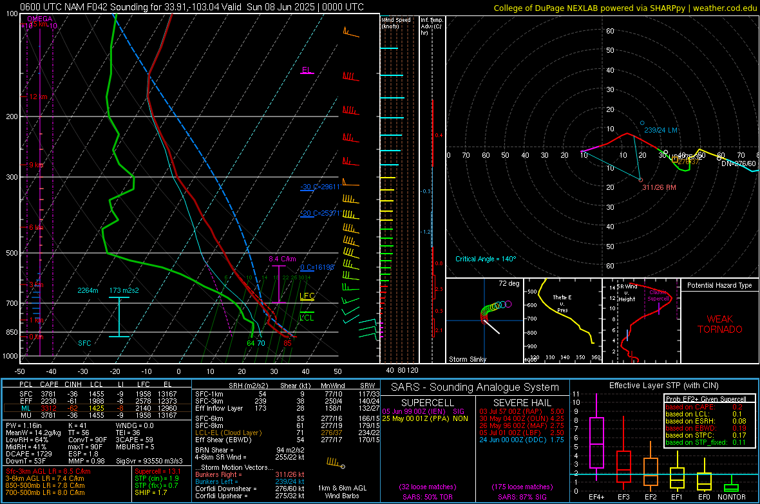Click the Corfidi Downshear = 276/60 kt line

[x=250, y=489]
